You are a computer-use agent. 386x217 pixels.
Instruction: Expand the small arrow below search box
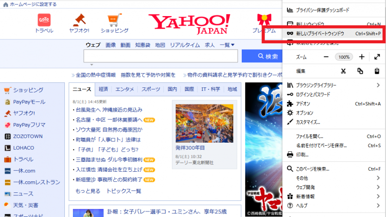91,65
